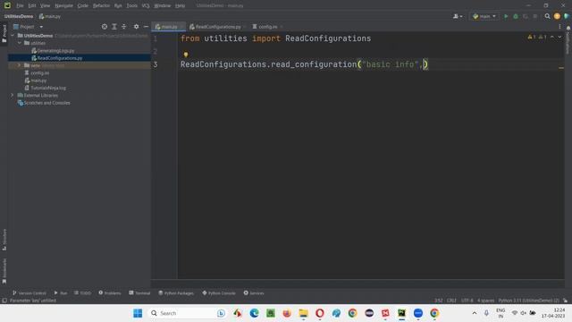Click Expand All icon in Project panel
The width and height of the screenshot is (572, 322).
coord(114,27)
